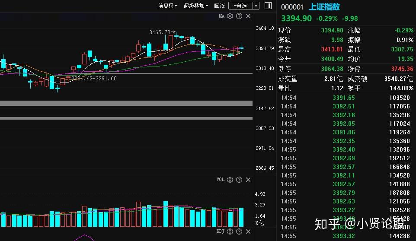Click the 上证指数 stock name
This screenshot has height=241, width=416.
click(324, 7)
